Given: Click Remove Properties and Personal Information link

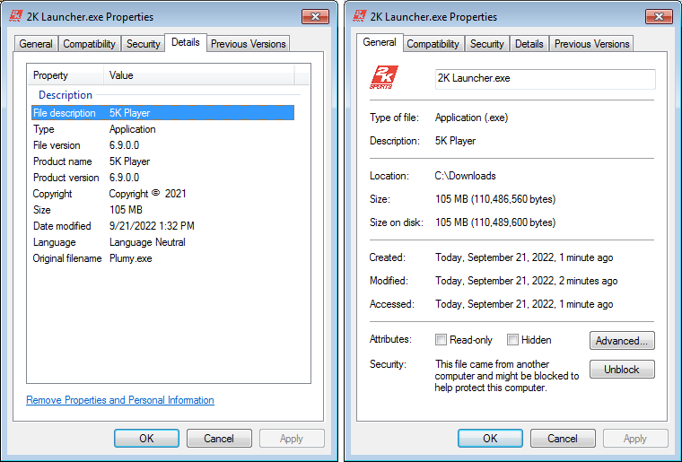Looking at the screenshot, I should pos(120,400).
